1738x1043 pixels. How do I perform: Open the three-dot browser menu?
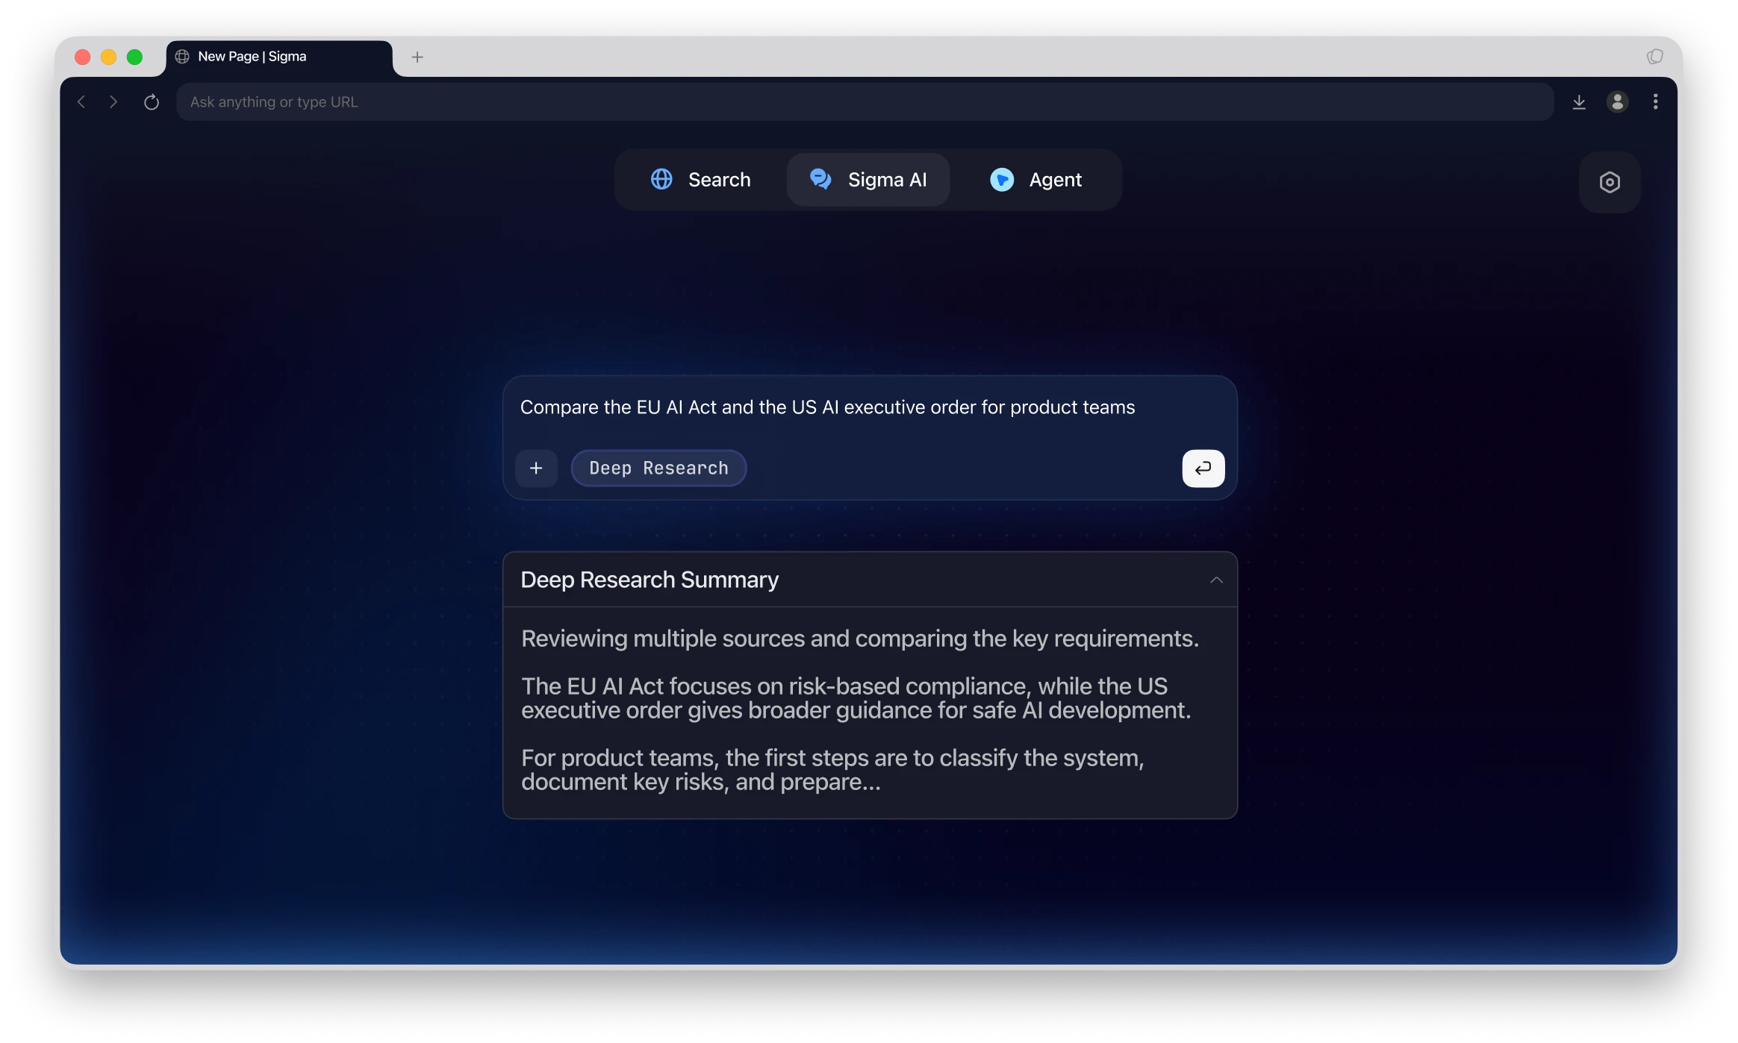pyautogui.click(x=1655, y=102)
